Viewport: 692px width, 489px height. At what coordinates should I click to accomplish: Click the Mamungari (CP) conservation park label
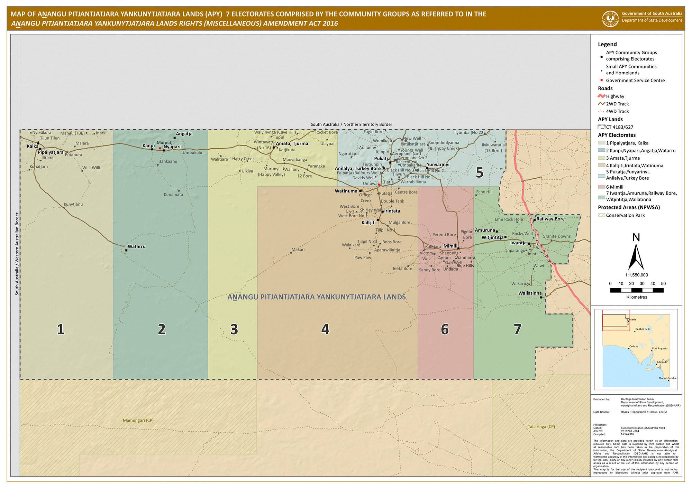[138, 420]
